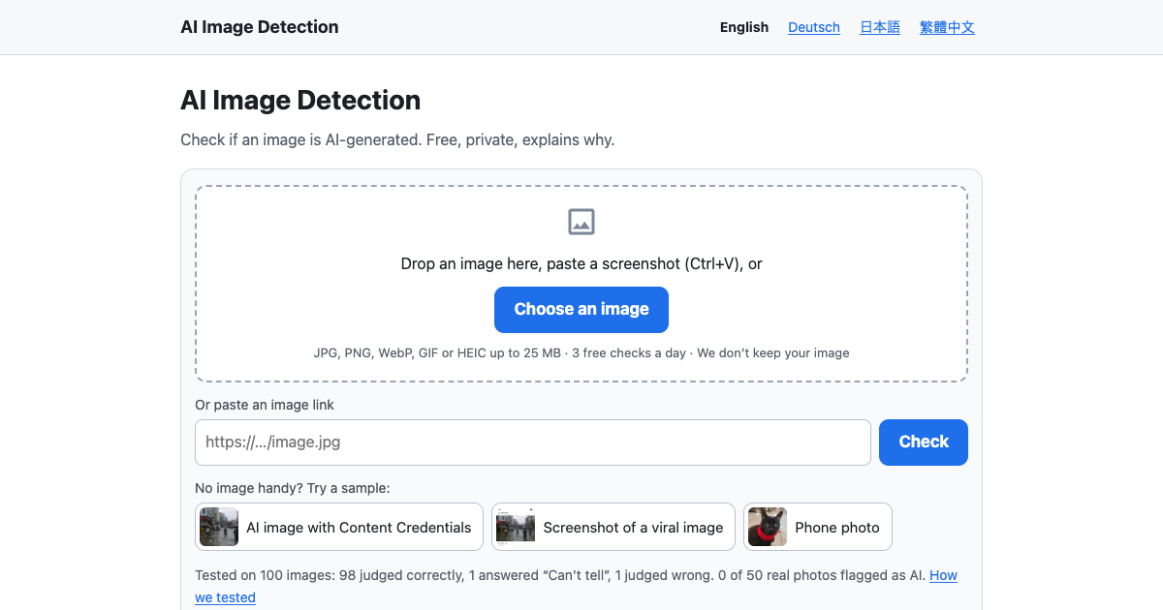Image resolution: width=1163 pixels, height=610 pixels.
Task: Click the blue Check button
Action: pyautogui.click(x=924, y=442)
